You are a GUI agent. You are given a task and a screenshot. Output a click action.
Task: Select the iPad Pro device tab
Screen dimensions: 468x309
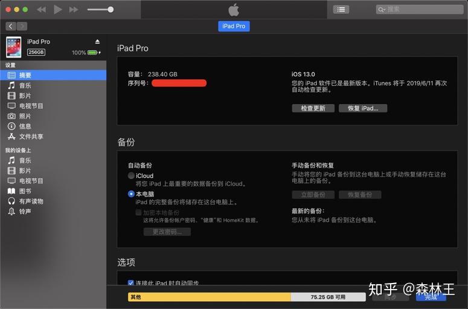pos(234,26)
